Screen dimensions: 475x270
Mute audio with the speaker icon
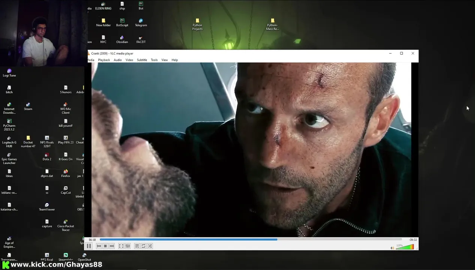tap(392, 247)
